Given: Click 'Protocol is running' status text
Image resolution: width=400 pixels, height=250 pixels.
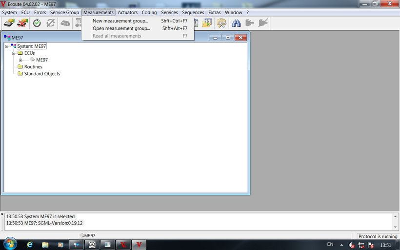Looking at the screenshot, I should pyautogui.click(x=378, y=236).
